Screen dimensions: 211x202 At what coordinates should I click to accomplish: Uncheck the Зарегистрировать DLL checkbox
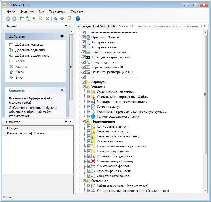pyautogui.click(x=84, y=67)
